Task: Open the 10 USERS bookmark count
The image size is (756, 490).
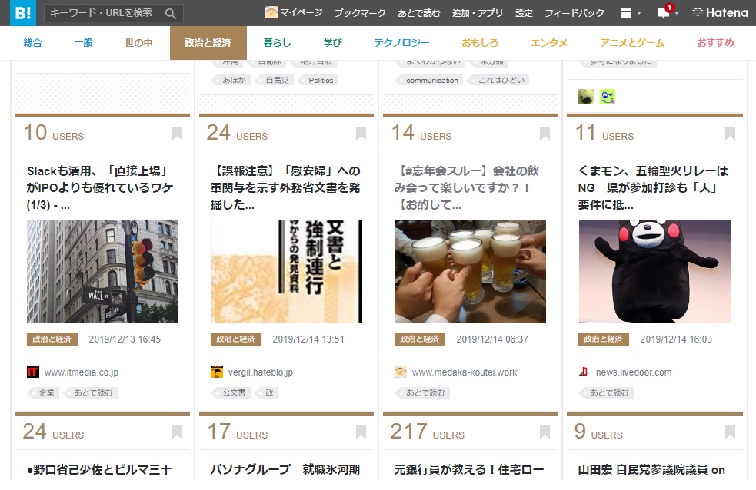Action: pos(54,133)
